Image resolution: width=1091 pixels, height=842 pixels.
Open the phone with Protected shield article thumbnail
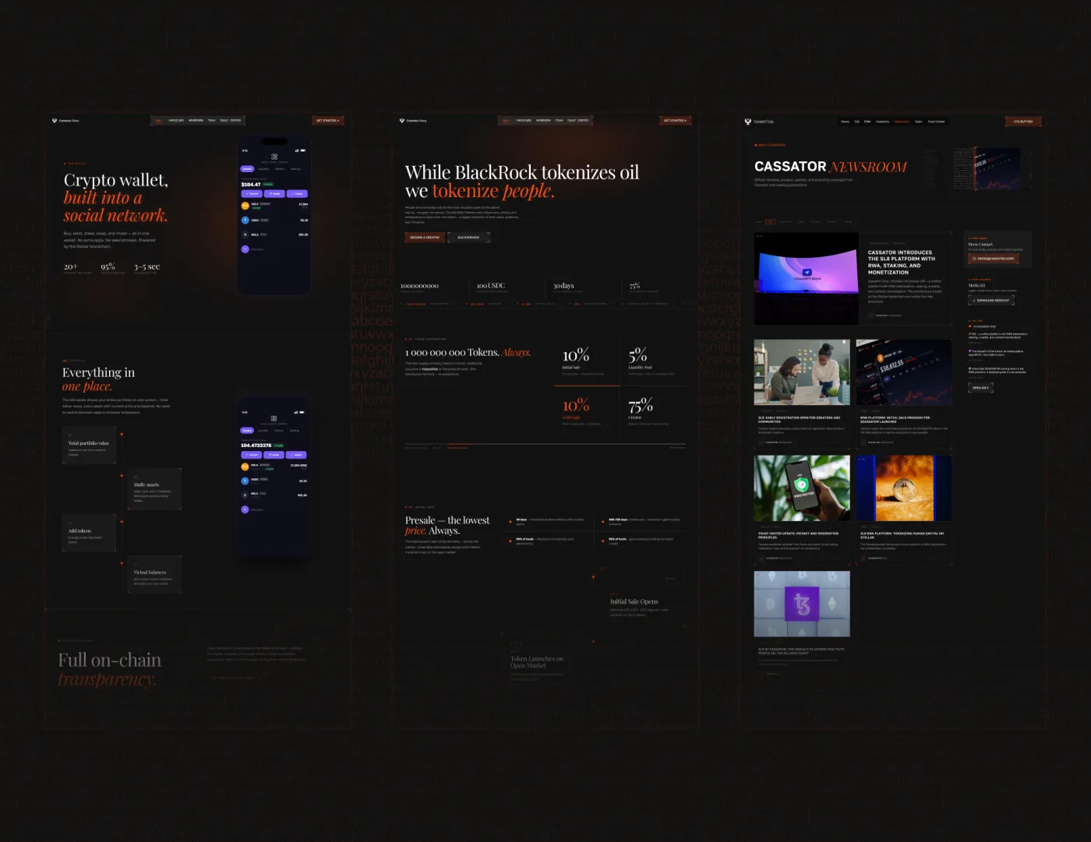pyautogui.click(x=802, y=488)
